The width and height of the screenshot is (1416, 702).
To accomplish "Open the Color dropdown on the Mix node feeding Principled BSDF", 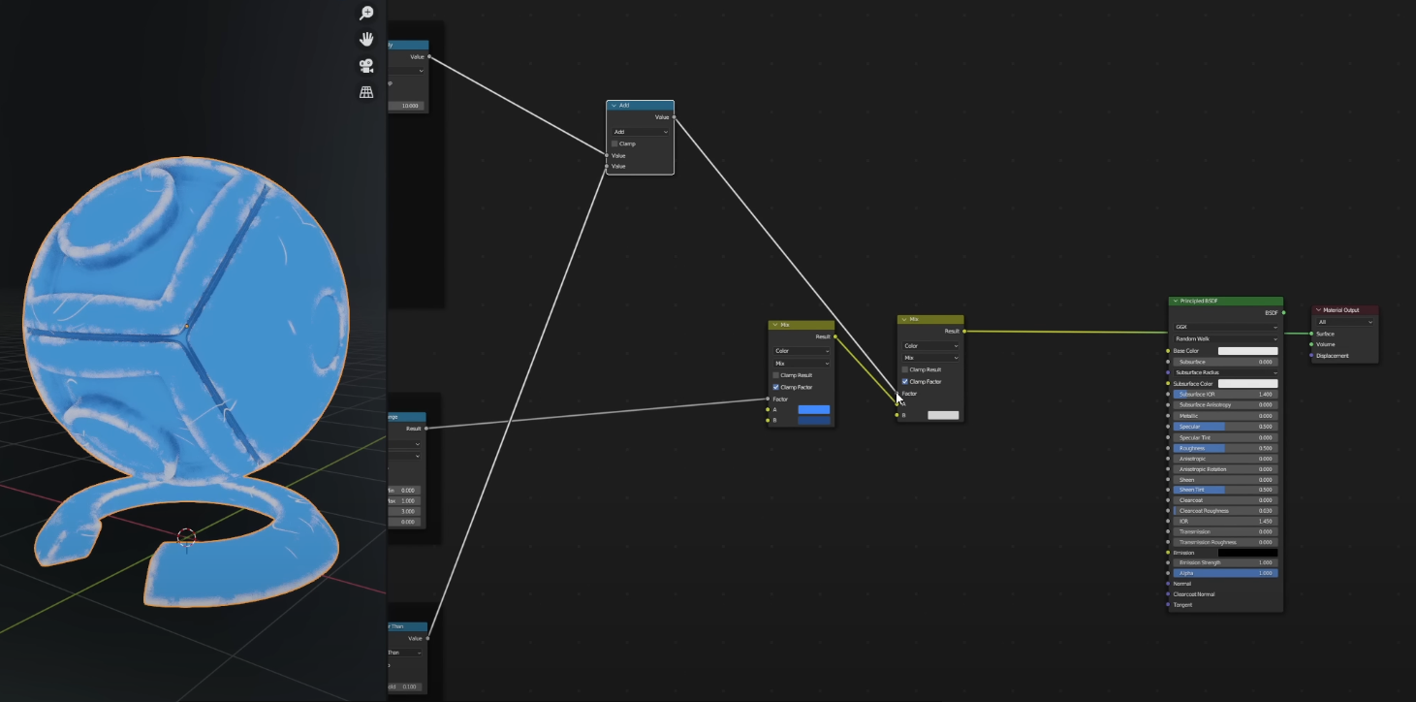I will (930, 346).
